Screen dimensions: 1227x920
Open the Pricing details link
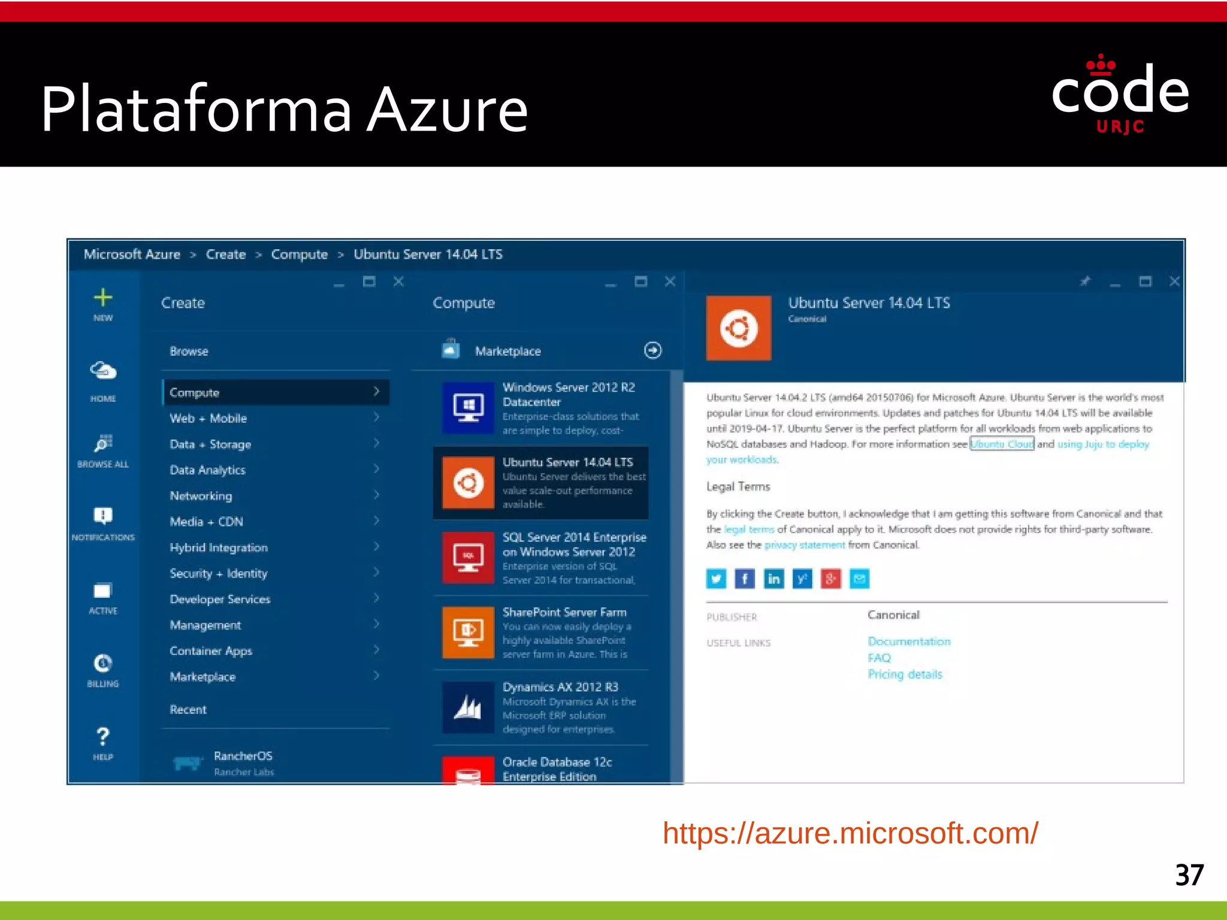coord(905,674)
